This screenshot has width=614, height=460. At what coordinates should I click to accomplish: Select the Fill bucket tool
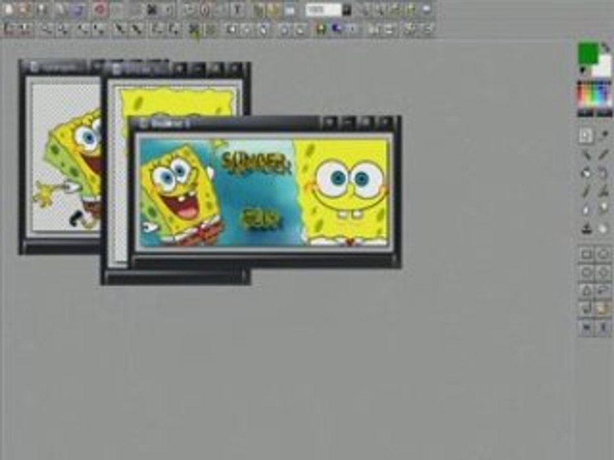(x=586, y=172)
